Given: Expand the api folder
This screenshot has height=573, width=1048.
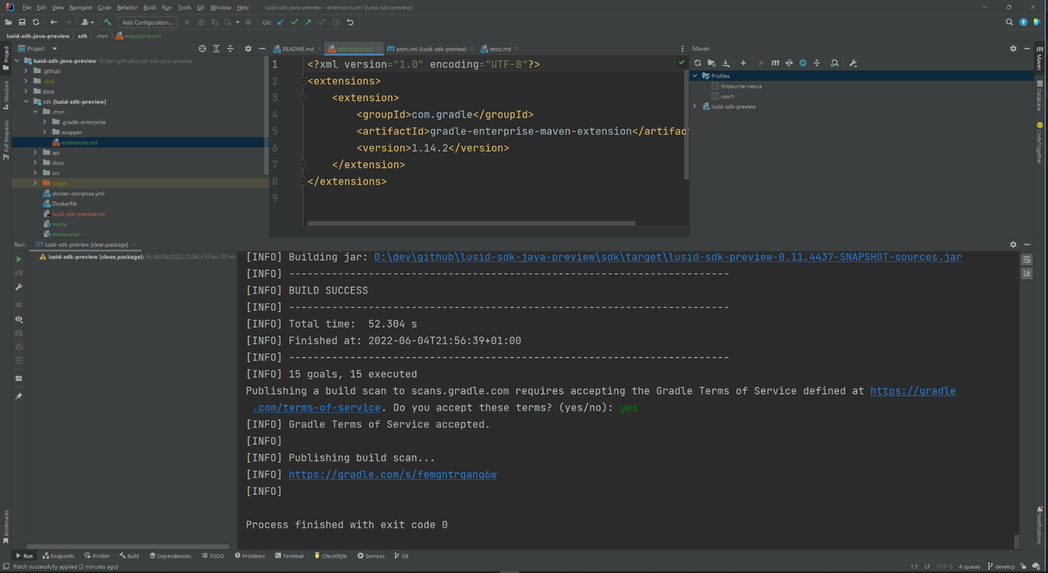Looking at the screenshot, I should coord(35,153).
